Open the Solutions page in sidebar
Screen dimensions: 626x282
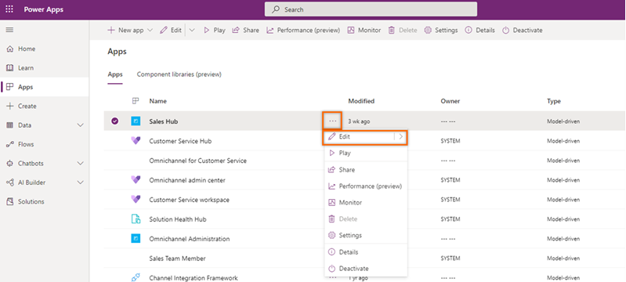click(31, 202)
